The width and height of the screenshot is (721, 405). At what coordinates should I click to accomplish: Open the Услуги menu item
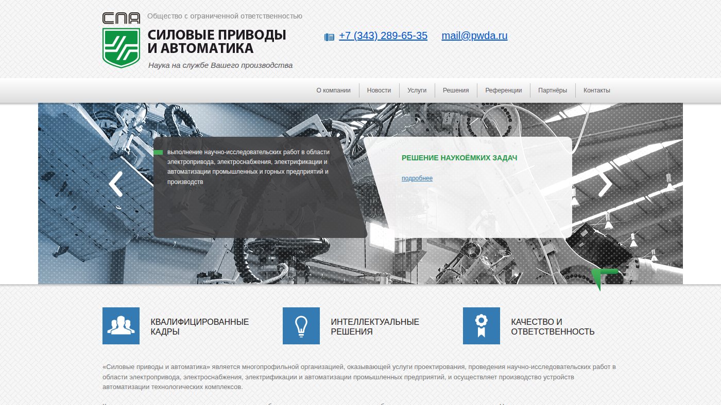[417, 90]
